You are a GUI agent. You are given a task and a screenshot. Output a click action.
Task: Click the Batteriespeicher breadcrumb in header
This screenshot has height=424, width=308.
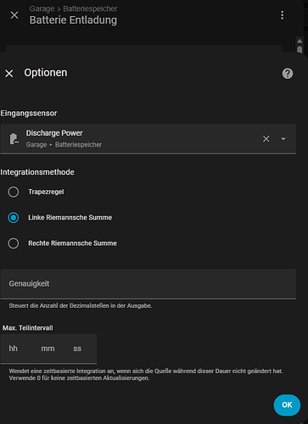click(x=90, y=8)
